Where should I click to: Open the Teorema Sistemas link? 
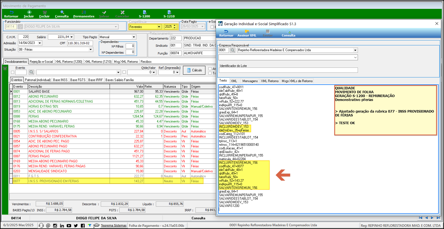pos(113,226)
